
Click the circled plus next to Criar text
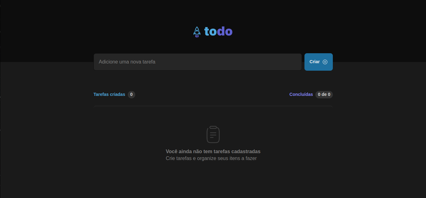(324, 62)
